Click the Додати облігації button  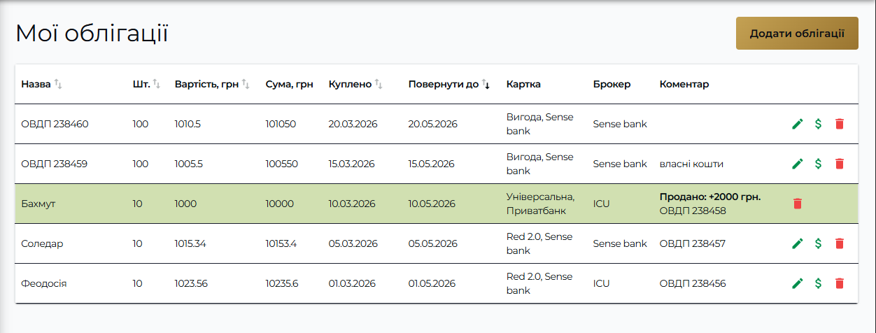click(x=797, y=34)
